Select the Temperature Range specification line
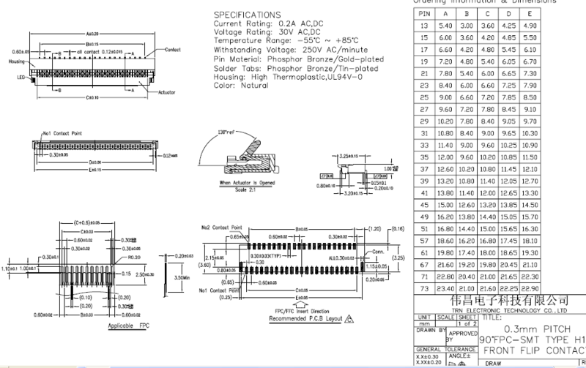This screenshot has width=586, height=368. pos(286,41)
